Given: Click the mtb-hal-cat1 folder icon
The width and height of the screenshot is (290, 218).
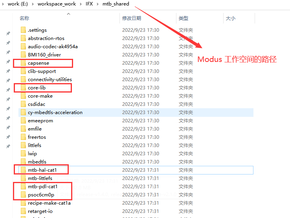Looking at the screenshot, I should [x=23, y=170].
